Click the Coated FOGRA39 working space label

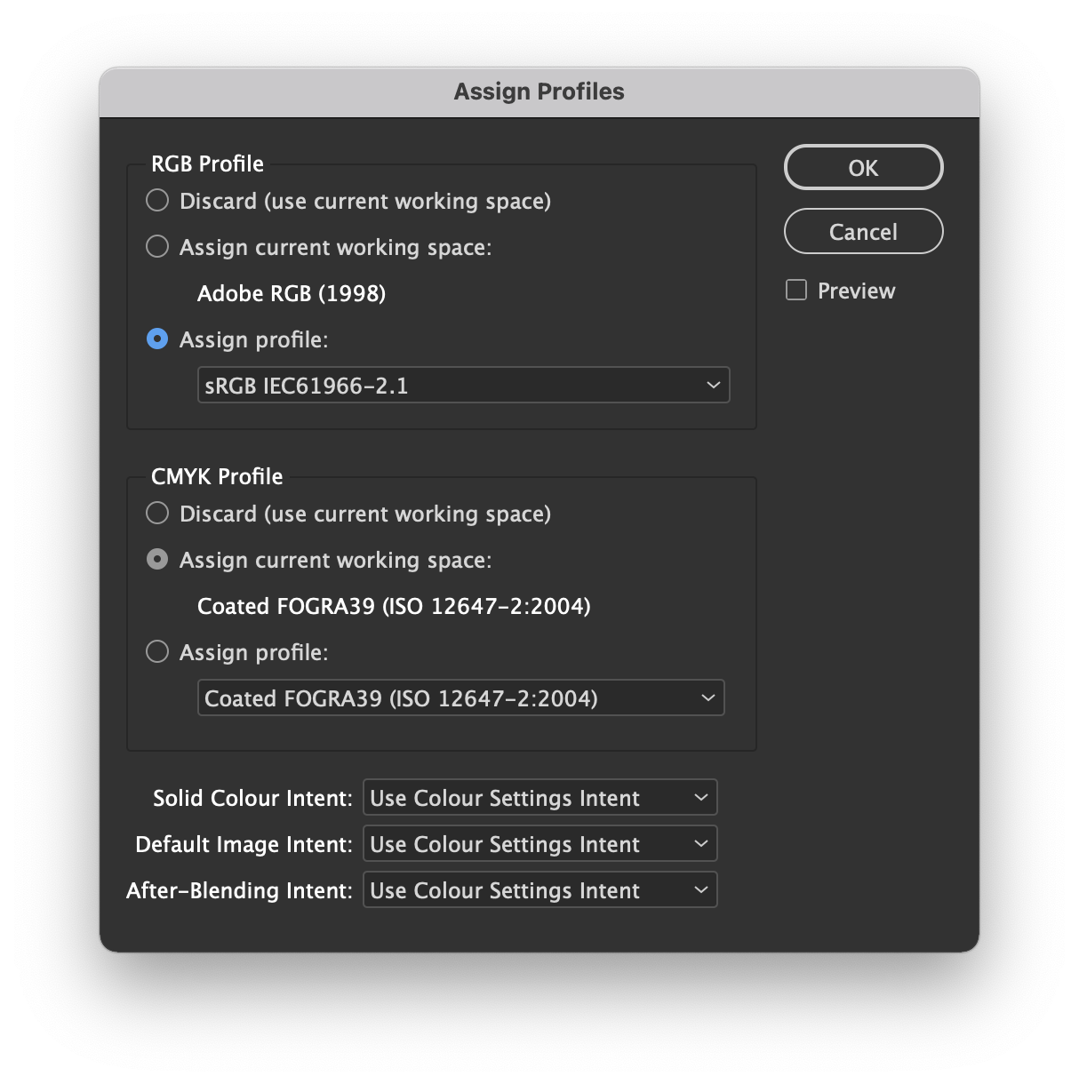tap(394, 606)
